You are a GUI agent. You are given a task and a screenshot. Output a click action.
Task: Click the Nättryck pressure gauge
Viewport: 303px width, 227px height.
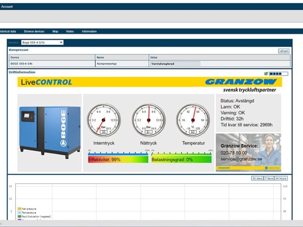point(148,120)
